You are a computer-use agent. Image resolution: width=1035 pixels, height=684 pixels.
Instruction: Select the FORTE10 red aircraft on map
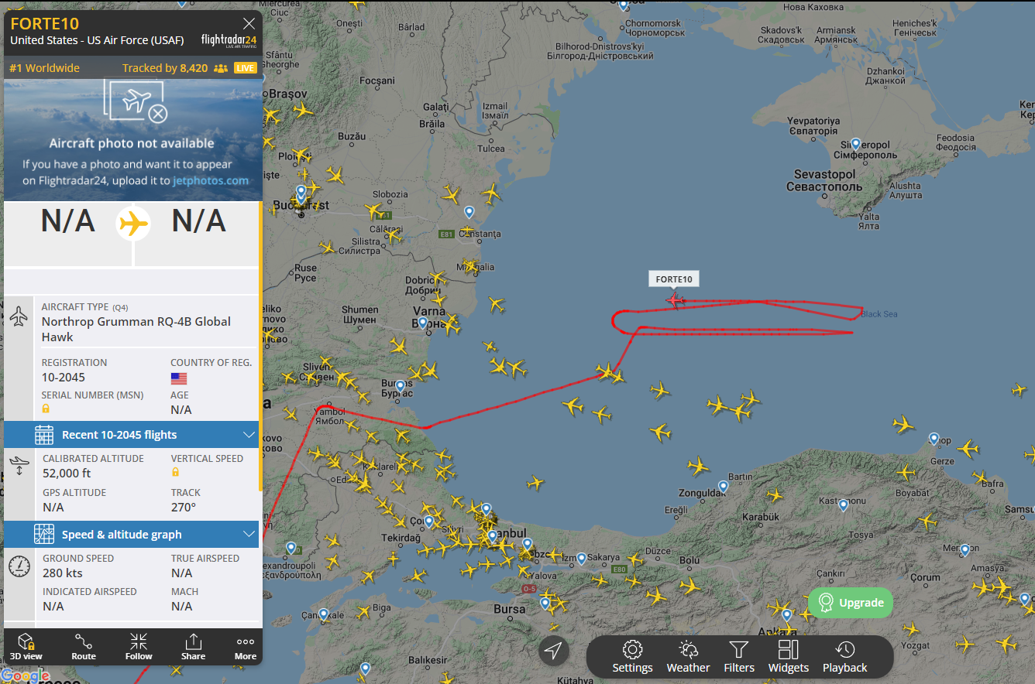(674, 299)
